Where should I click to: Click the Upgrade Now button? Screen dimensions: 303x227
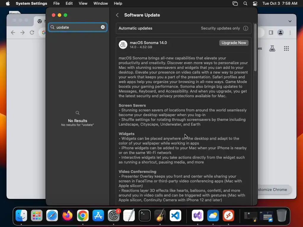pos(234,43)
